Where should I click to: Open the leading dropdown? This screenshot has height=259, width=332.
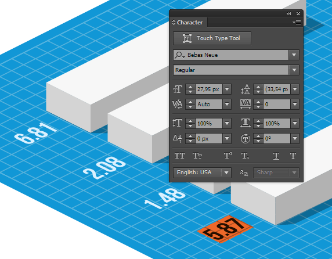295,89
